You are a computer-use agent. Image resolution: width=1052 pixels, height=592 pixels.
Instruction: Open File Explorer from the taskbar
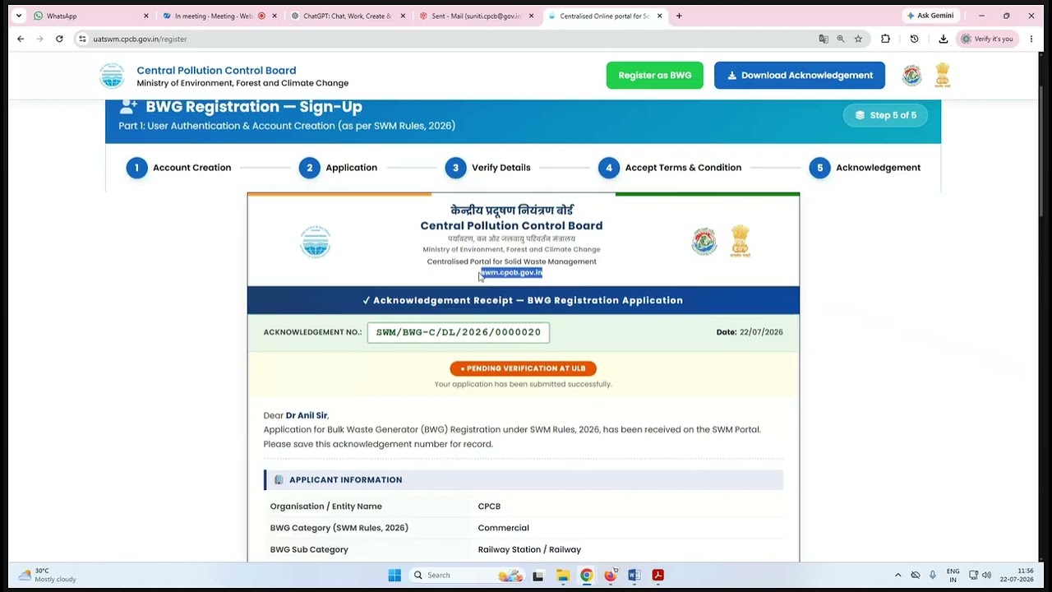(563, 575)
